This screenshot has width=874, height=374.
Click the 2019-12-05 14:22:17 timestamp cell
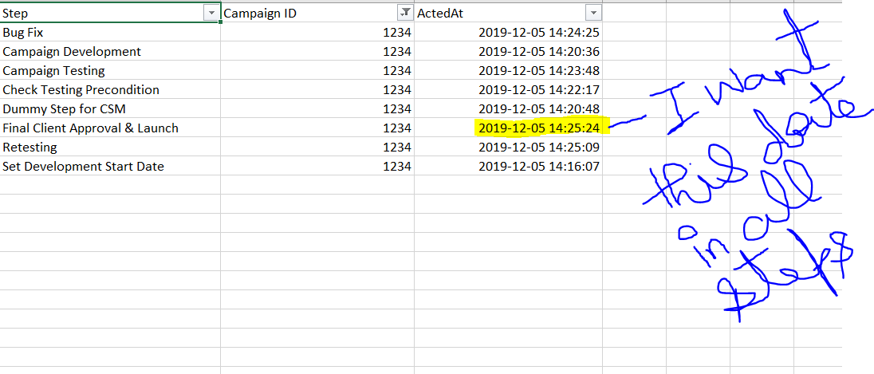pyautogui.click(x=508, y=90)
